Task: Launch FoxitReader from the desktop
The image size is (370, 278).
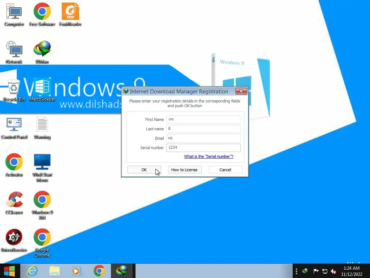Action: 70,14
